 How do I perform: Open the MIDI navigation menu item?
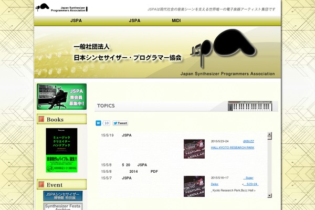pyautogui.click(x=176, y=20)
